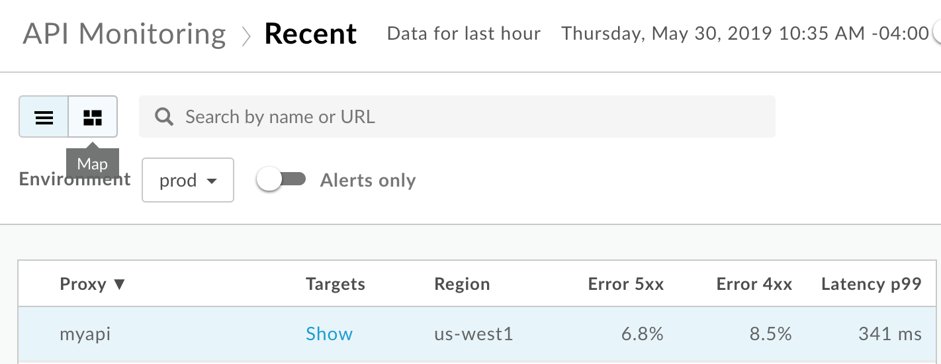The width and height of the screenshot is (941, 364).
Task: Open the prod environment dropdown
Action: (188, 180)
